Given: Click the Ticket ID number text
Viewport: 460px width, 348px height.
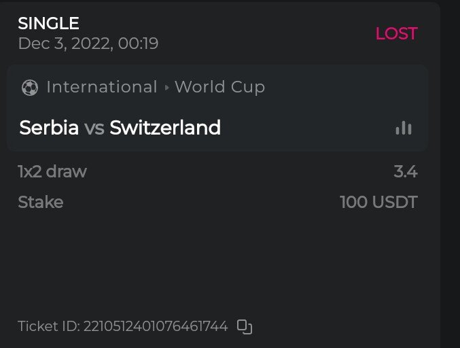Looking at the screenshot, I should [x=156, y=327].
